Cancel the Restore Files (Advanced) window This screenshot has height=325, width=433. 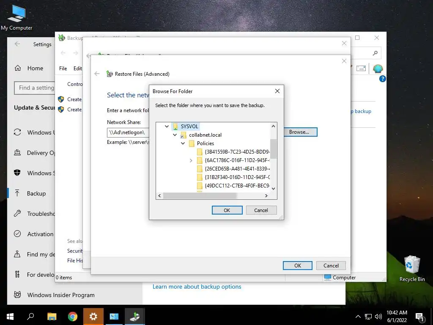(331, 265)
